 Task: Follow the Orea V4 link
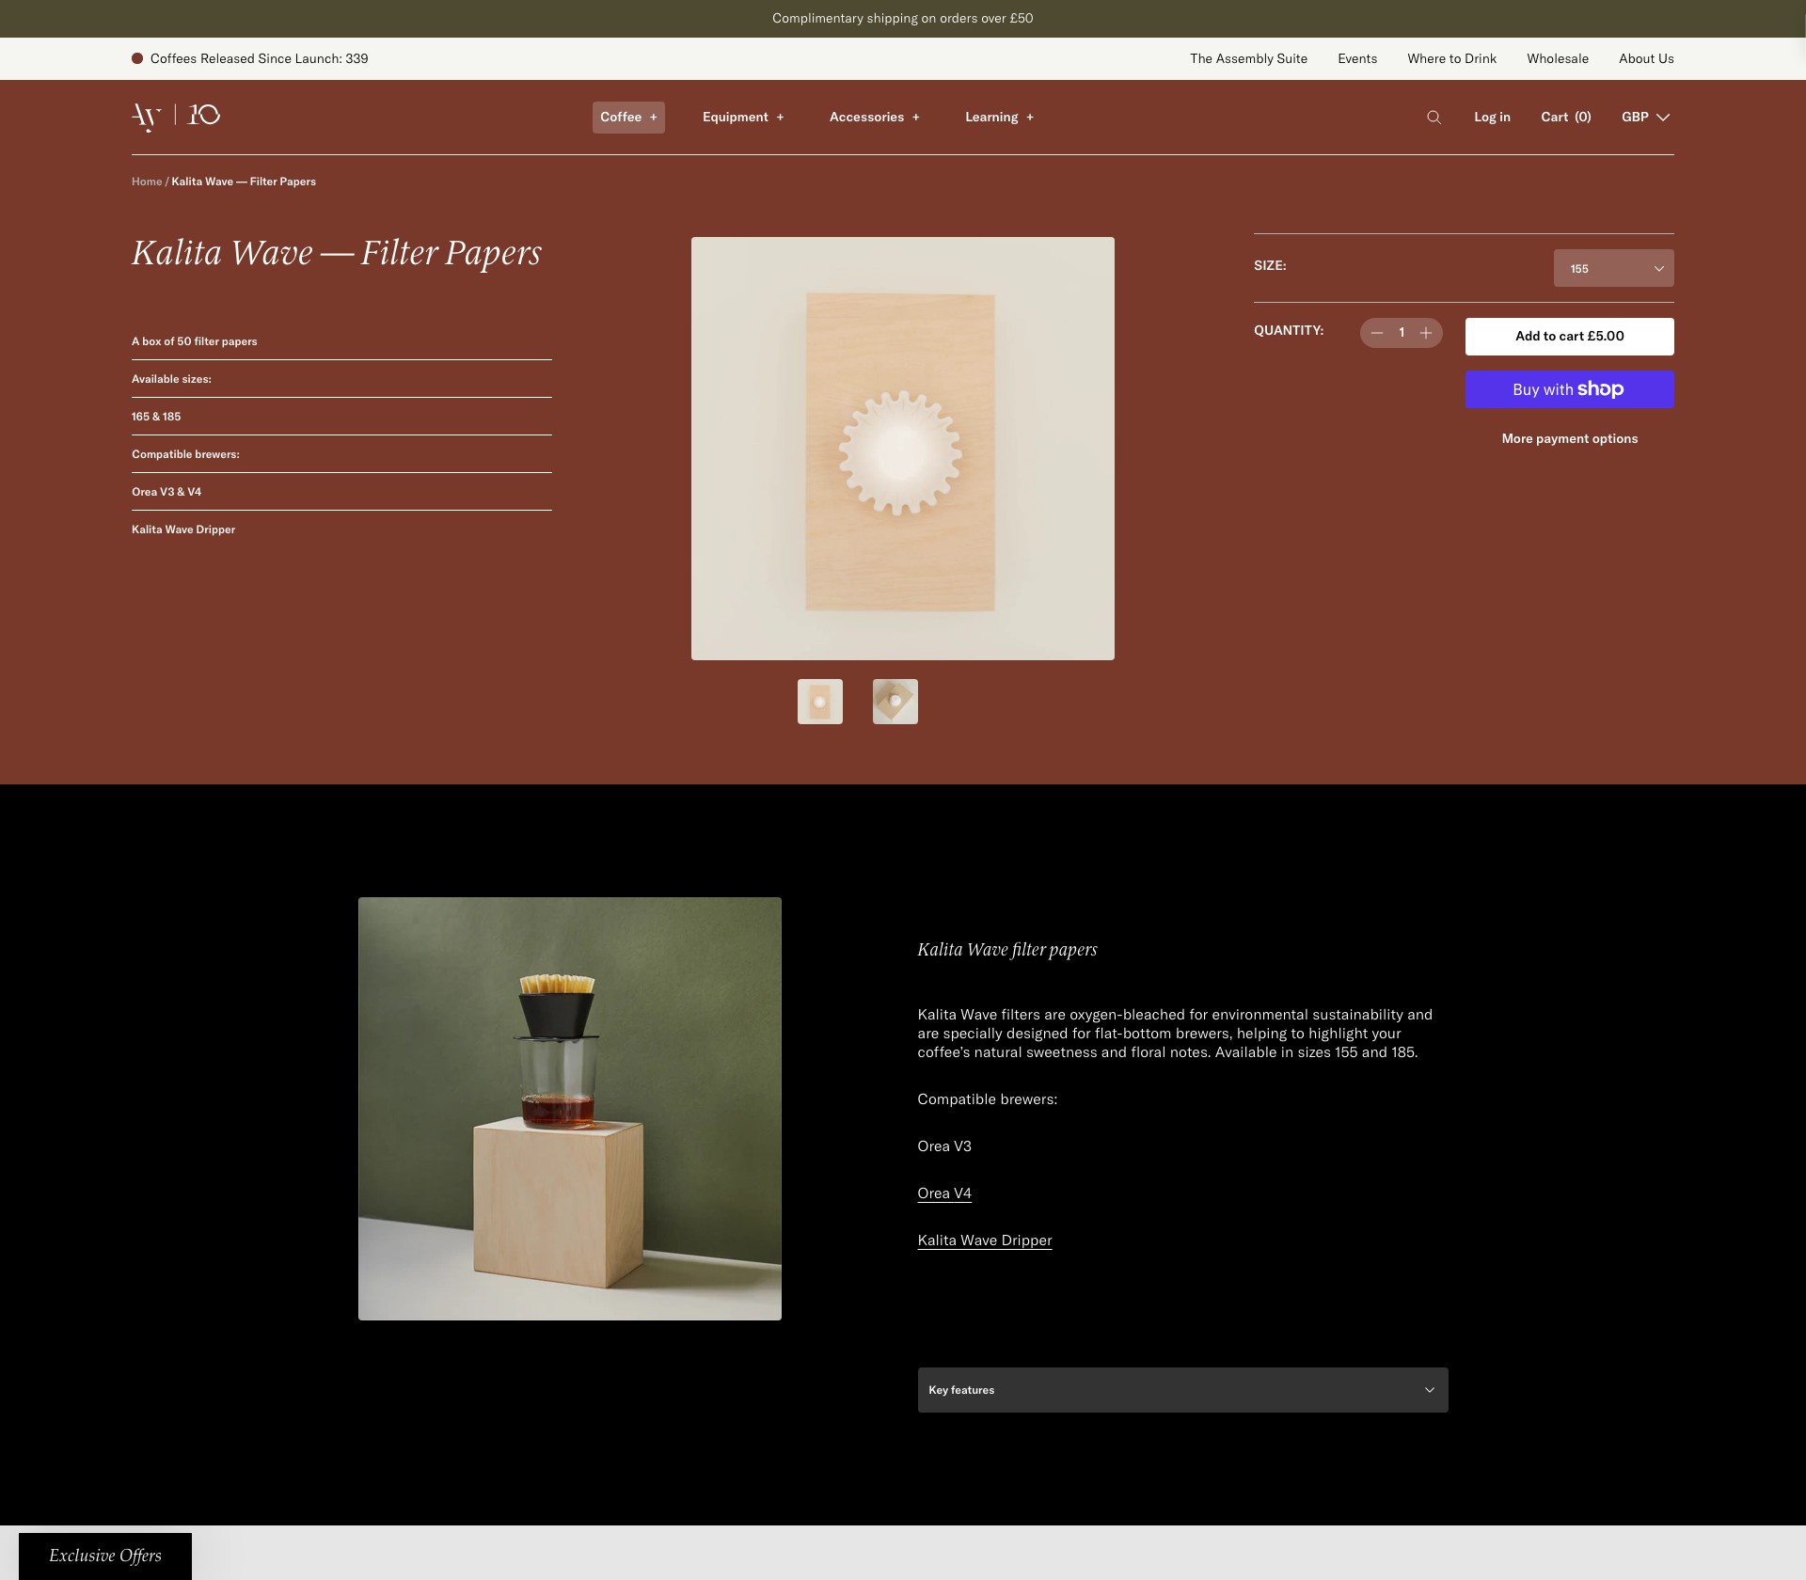pyautogui.click(x=944, y=1193)
